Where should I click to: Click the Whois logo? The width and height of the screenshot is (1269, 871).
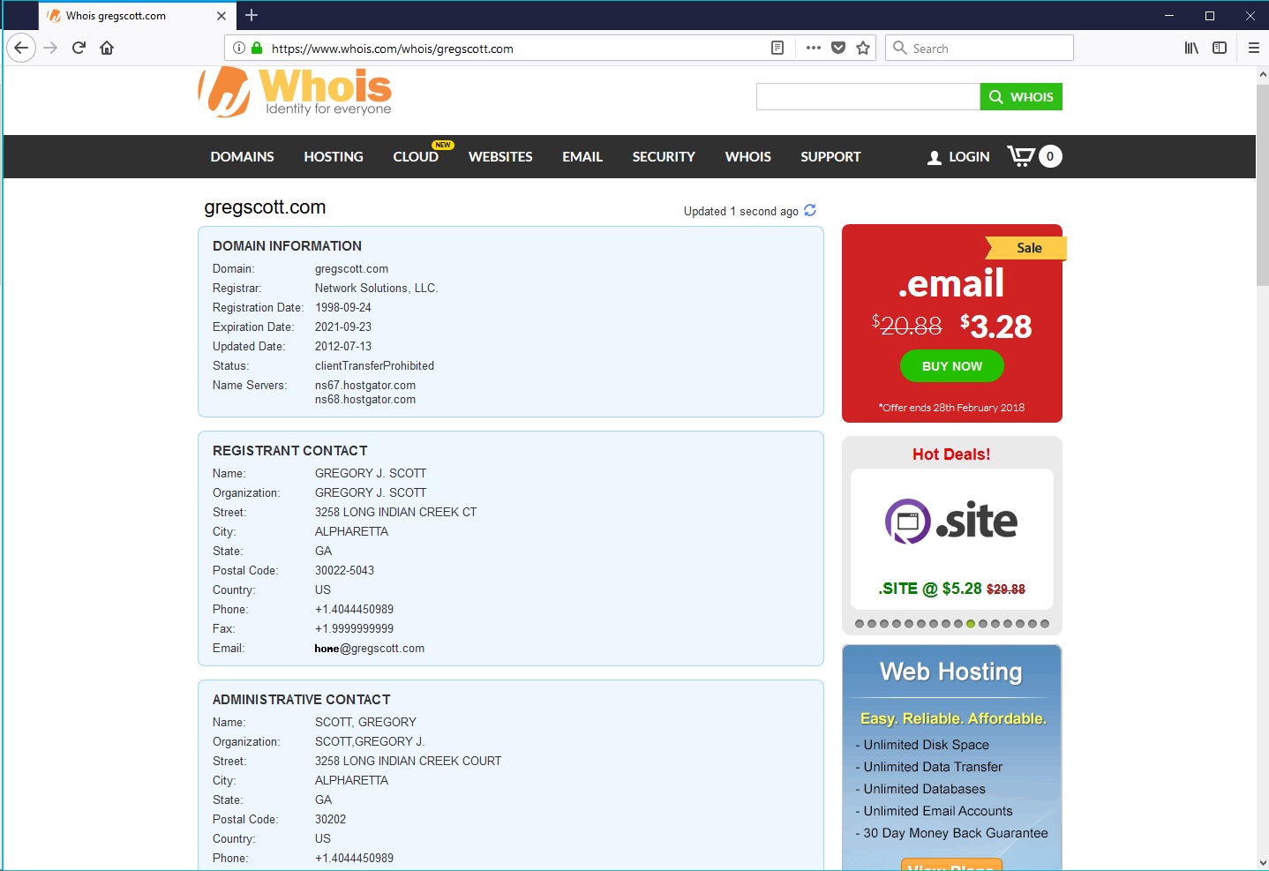coord(295,92)
